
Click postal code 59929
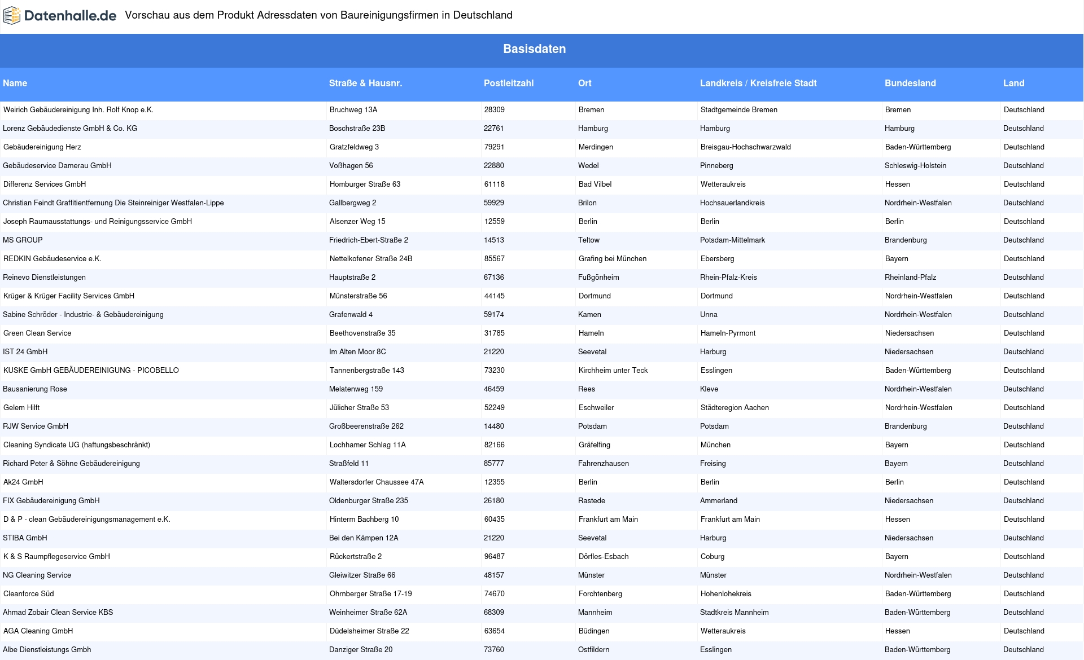(x=494, y=203)
